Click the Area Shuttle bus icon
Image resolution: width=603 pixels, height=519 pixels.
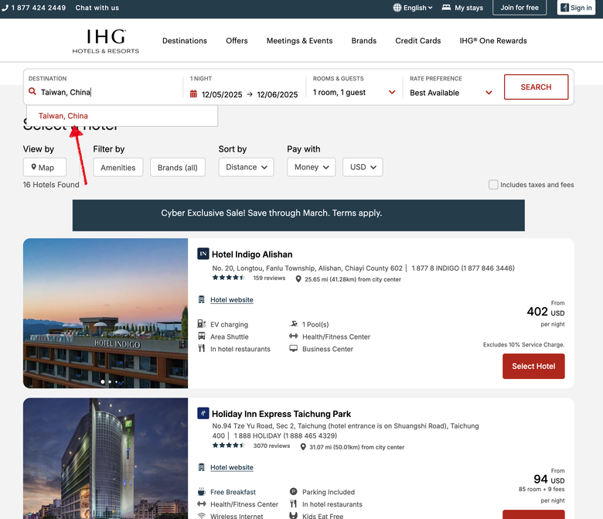(x=202, y=336)
